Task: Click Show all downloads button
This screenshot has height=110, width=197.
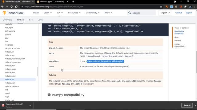Action: coord(187,105)
